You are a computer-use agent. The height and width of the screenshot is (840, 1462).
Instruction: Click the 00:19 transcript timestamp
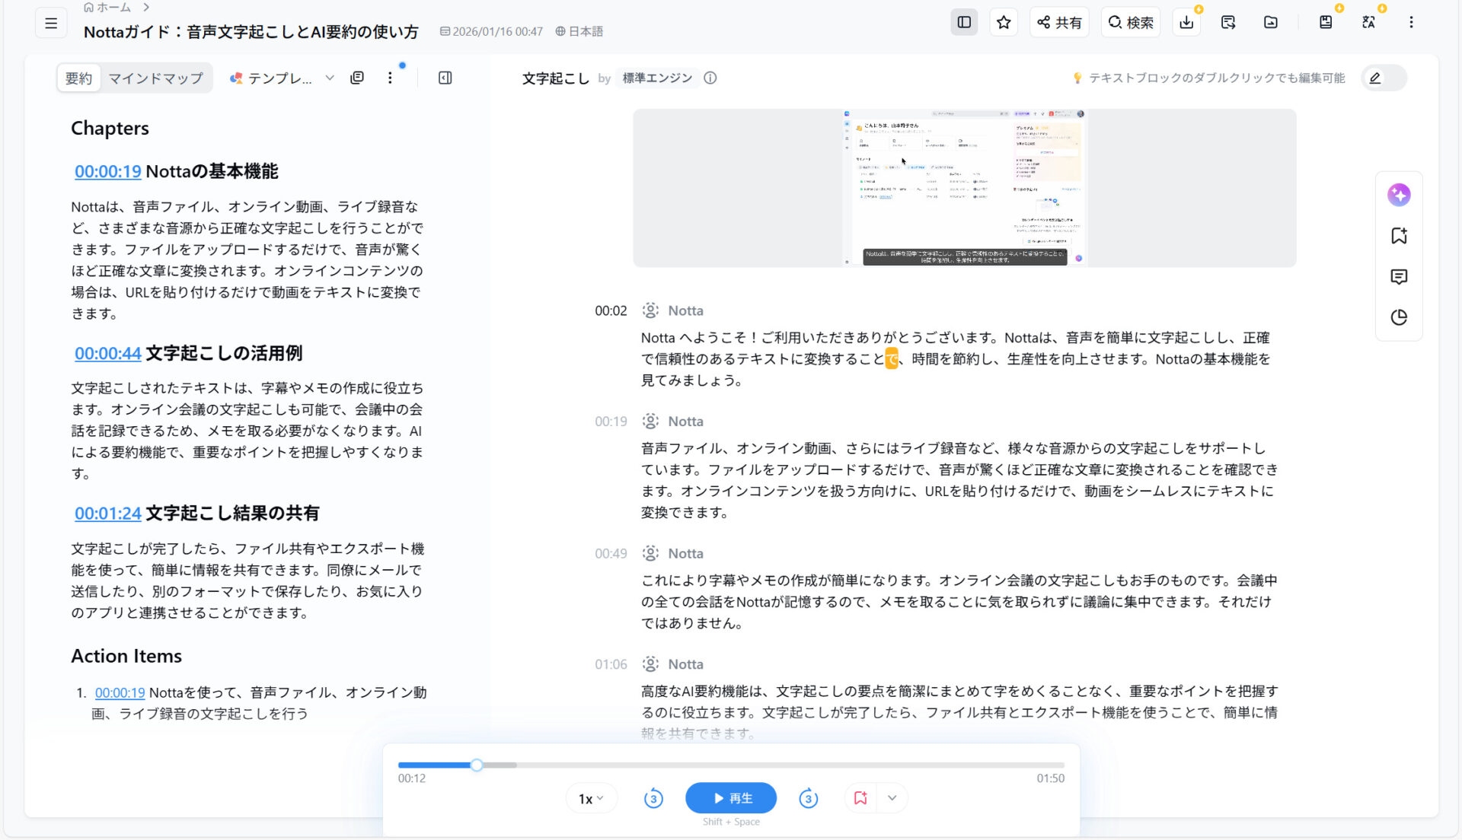click(611, 422)
